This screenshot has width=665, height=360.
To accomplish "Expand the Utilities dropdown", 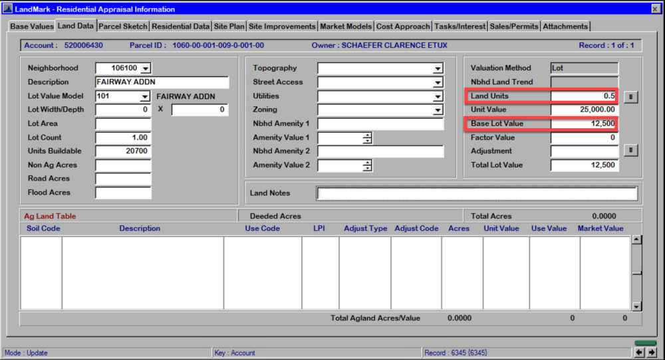I will (438, 96).
